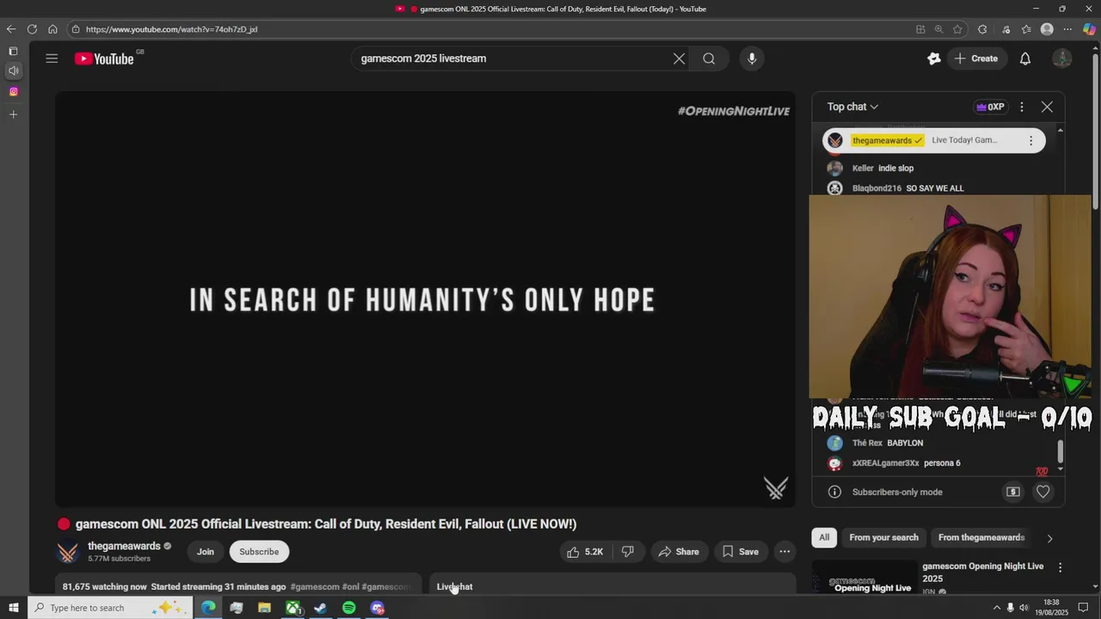Run the YouTube search magnifier button

[709, 58]
